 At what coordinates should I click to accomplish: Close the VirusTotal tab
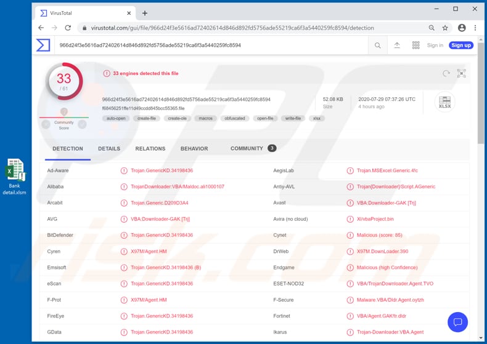[x=129, y=13]
